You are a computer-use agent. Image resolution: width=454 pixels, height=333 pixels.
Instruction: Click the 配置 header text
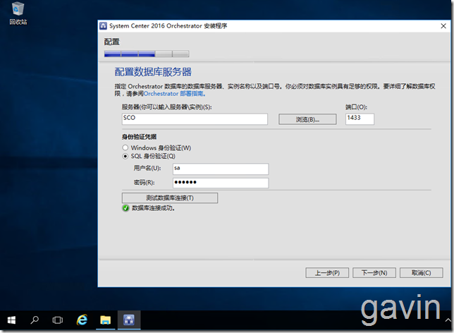112,42
